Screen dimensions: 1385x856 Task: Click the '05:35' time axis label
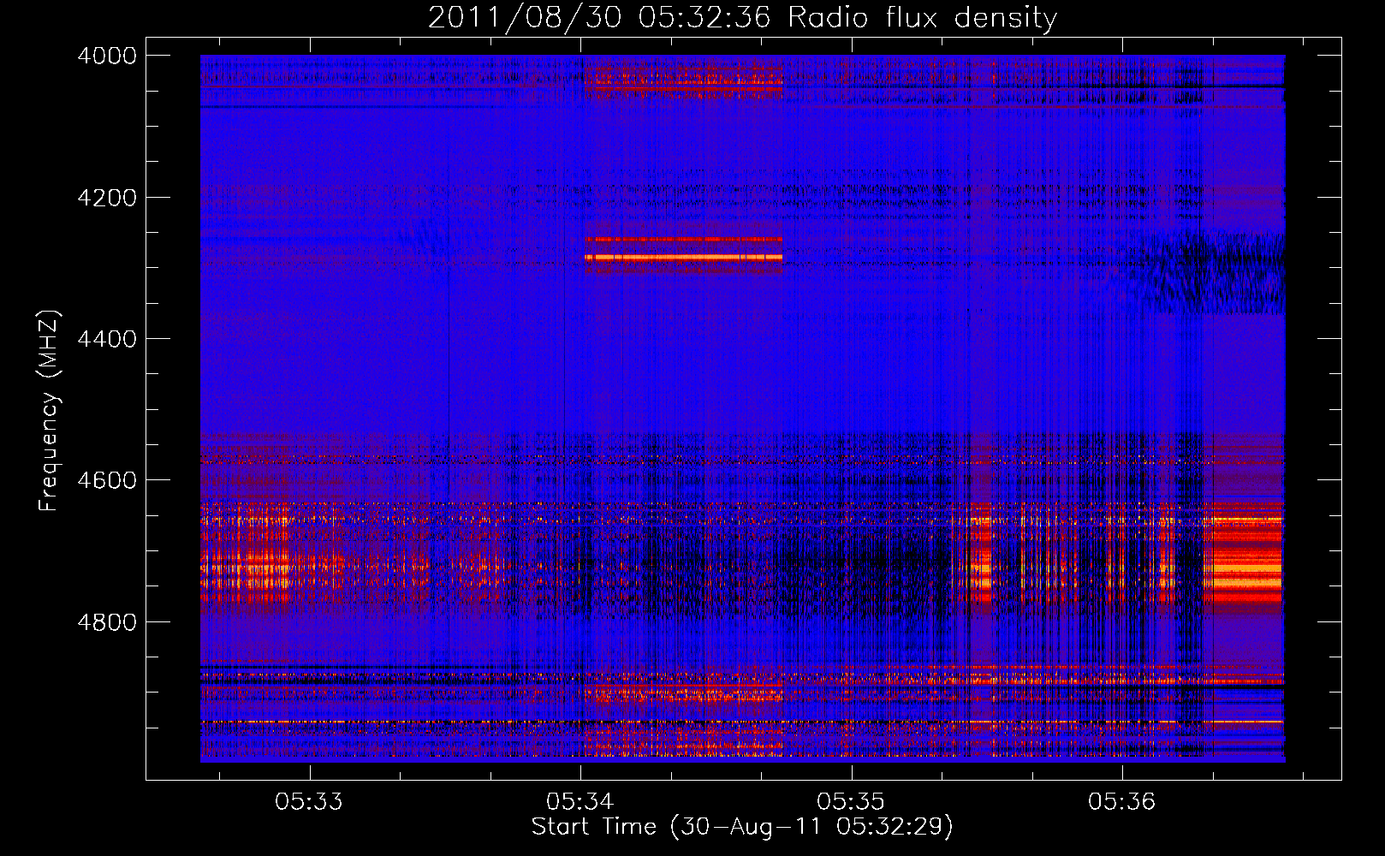(851, 802)
